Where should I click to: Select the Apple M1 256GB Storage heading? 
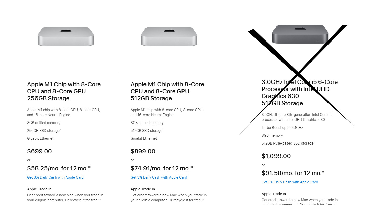click(64, 91)
